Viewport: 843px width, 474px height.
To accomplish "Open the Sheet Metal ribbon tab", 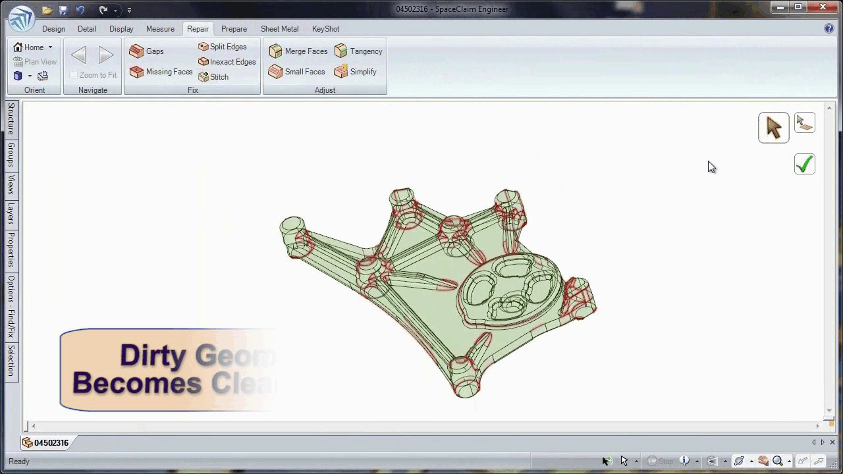I will (279, 29).
